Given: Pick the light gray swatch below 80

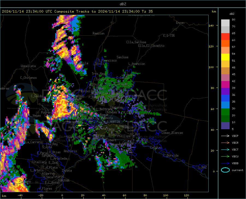Looking at the screenshot, I should tap(225, 23).
